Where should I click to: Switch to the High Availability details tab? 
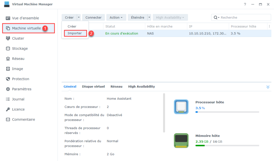point(142,87)
